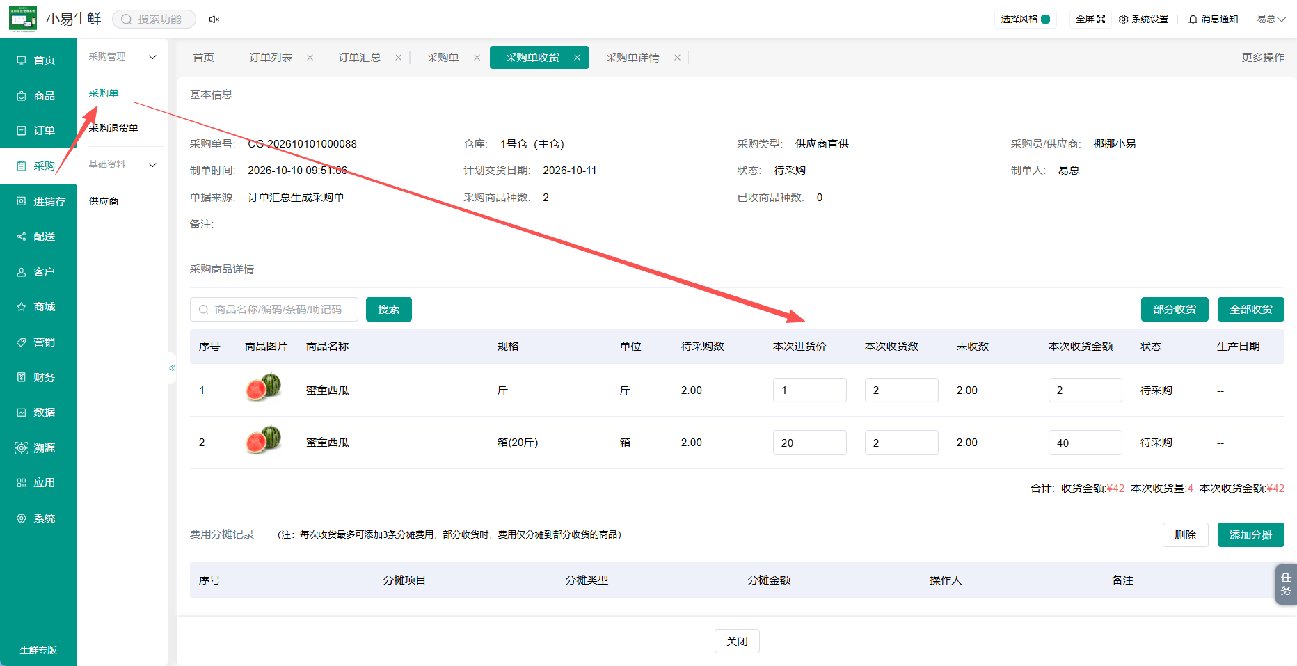Enter fullscreen with the 全屏 button
The height and width of the screenshot is (666, 1297).
pyautogui.click(x=1090, y=19)
